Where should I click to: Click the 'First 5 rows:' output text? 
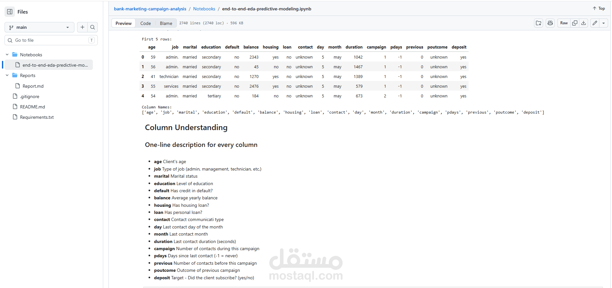(x=157, y=39)
